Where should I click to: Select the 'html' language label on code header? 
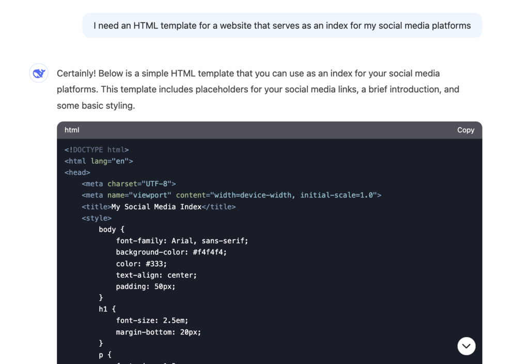coord(72,130)
